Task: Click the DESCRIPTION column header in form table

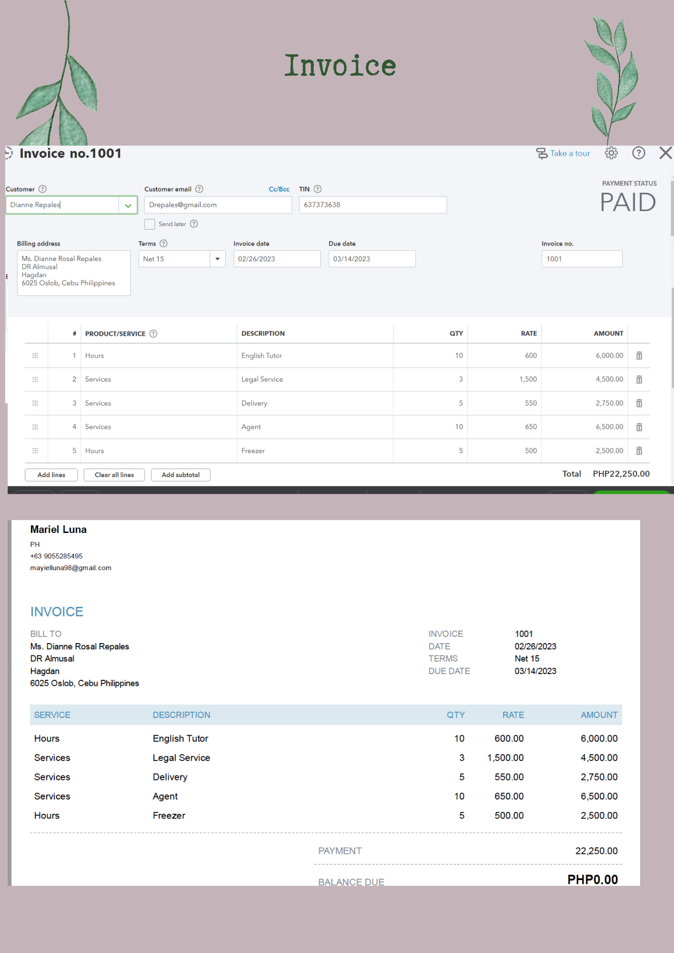Action: 263,334
